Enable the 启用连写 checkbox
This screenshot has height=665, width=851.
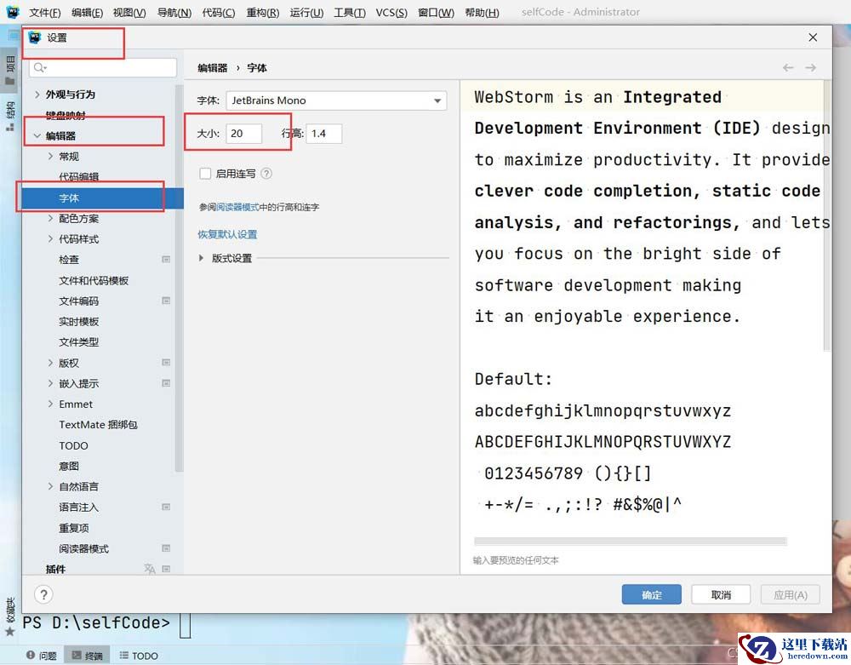[205, 174]
